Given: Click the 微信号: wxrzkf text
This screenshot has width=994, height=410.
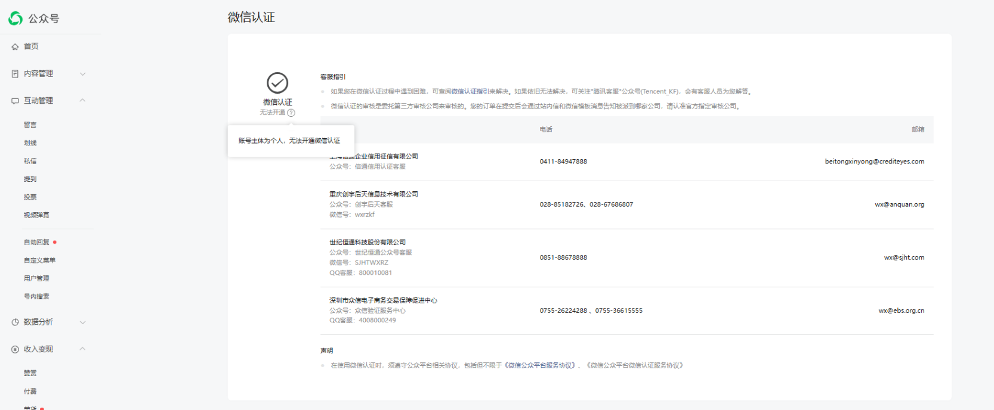Looking at the screenshot, I should tap(352, 215).
